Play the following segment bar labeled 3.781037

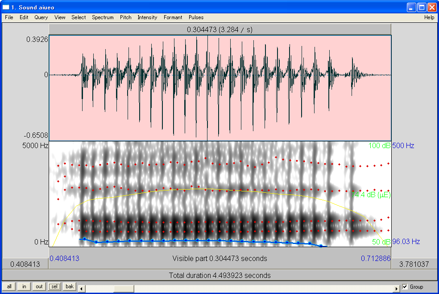pos(414,264)
